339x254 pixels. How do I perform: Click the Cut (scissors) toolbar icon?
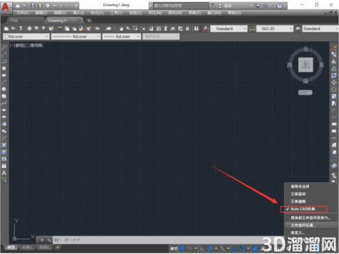[60, 28]
